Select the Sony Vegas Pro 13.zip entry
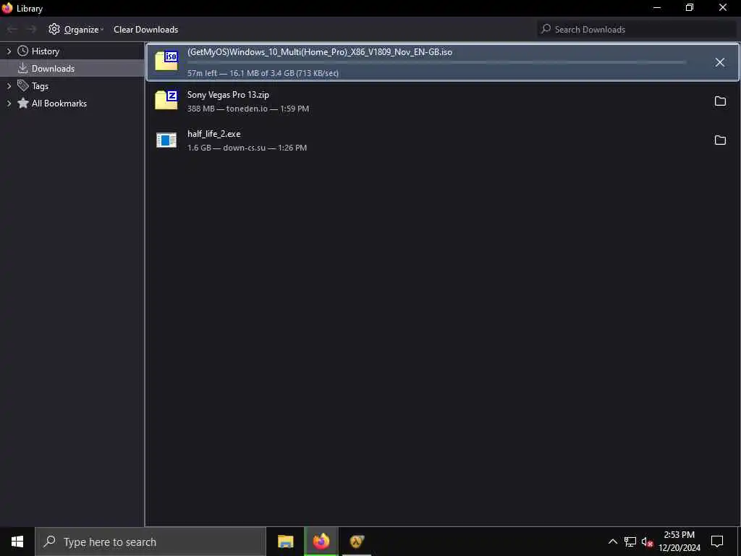The height and width of the screenshot is (556, 741). click(x=443, y=101)
